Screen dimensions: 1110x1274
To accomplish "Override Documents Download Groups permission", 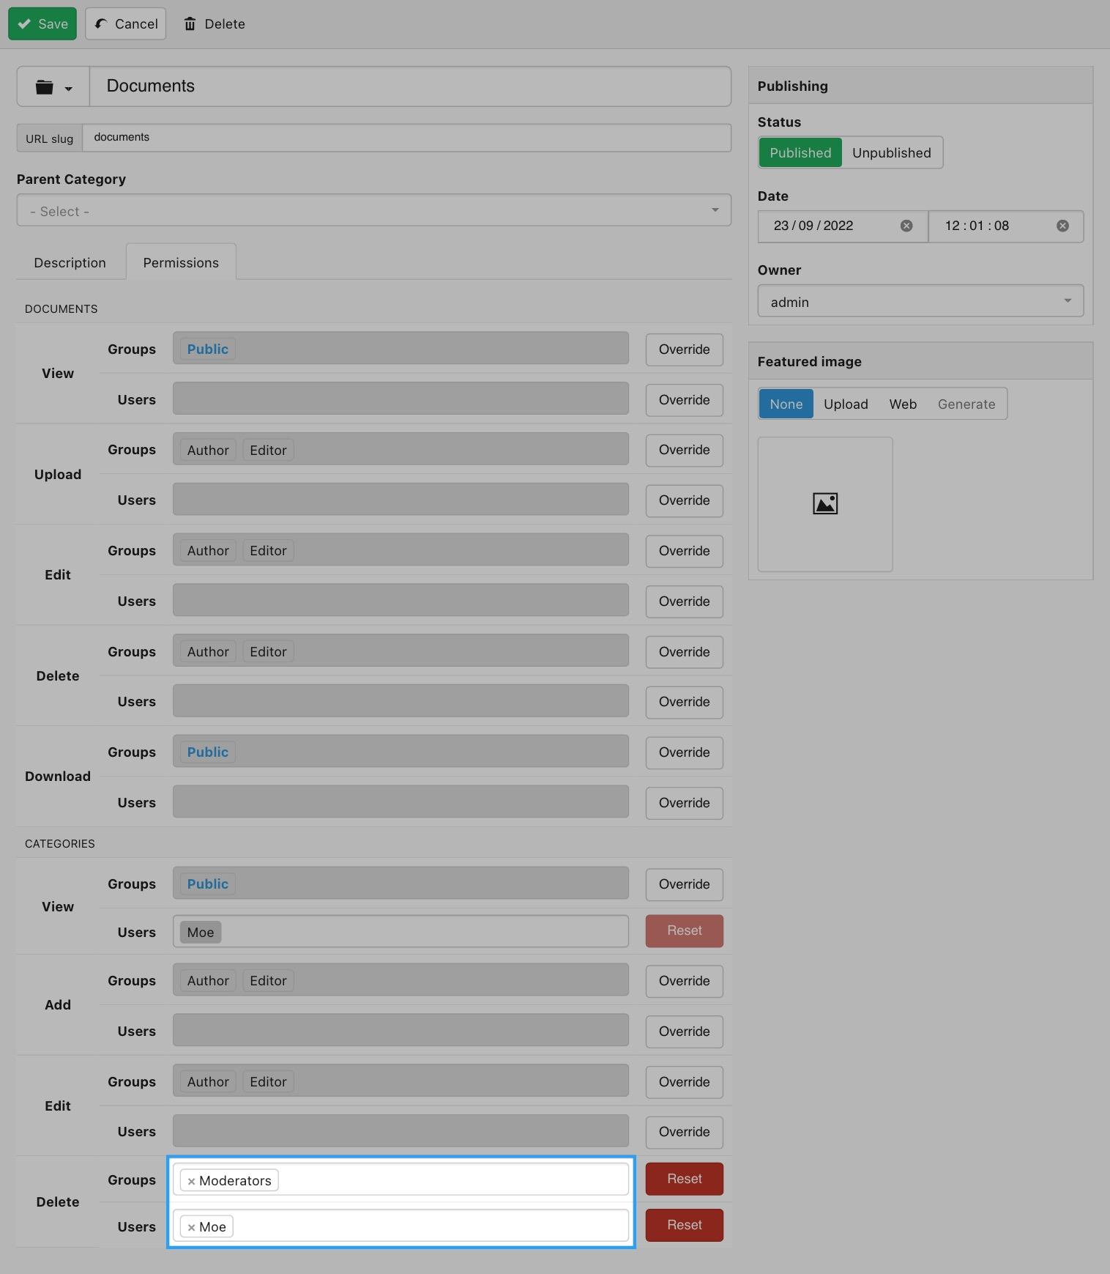I will click(x=684, y=752).
